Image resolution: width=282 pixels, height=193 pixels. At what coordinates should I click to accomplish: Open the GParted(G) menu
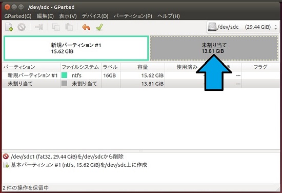18,16
